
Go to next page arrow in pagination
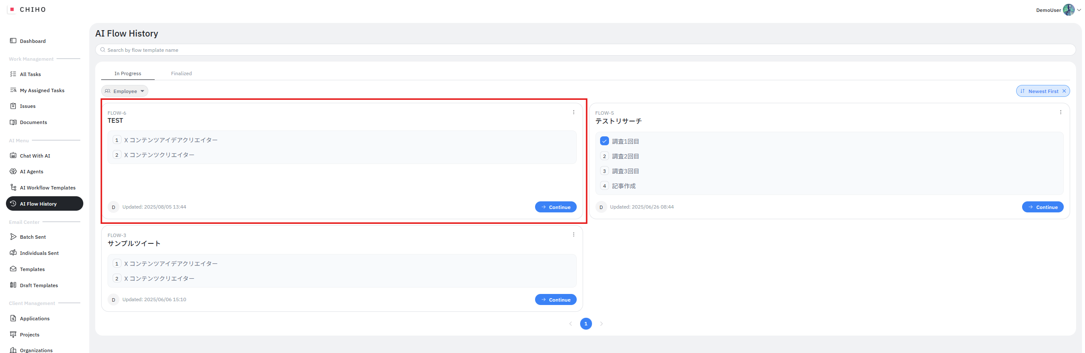601,324
